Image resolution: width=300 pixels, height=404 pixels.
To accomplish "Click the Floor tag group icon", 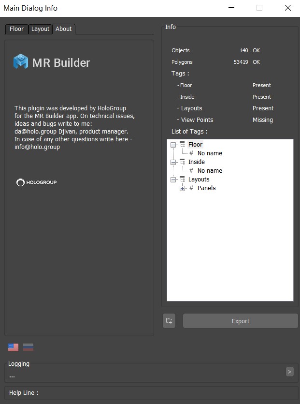I will click(183, 144).
